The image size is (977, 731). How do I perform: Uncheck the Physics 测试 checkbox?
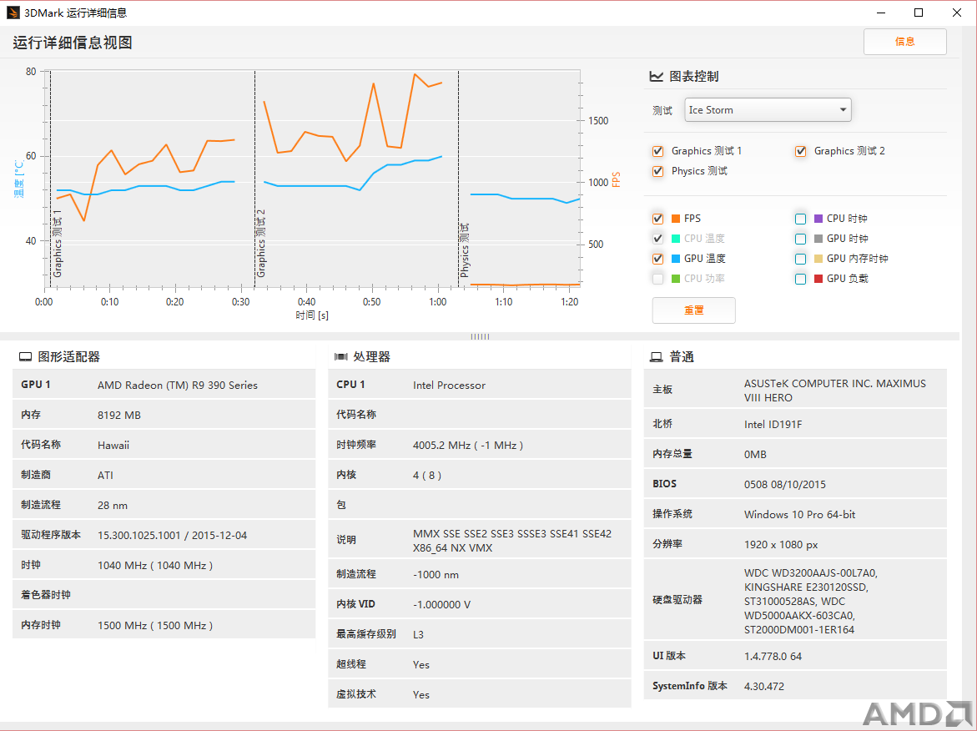pyautogui.click(x=658, y=171)
